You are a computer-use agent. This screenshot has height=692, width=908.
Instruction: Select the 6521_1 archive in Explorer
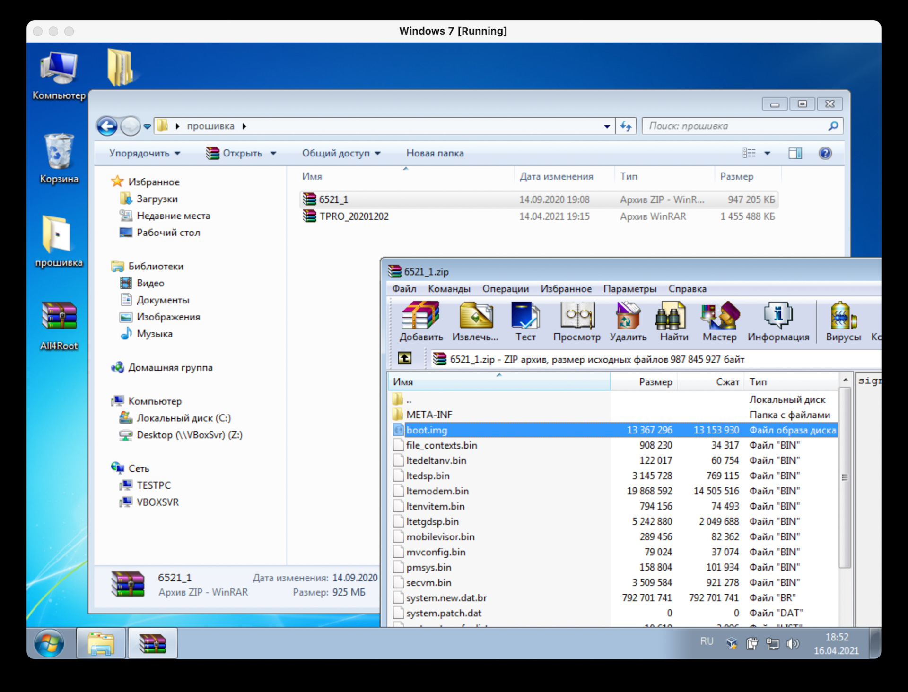point(539,199)
